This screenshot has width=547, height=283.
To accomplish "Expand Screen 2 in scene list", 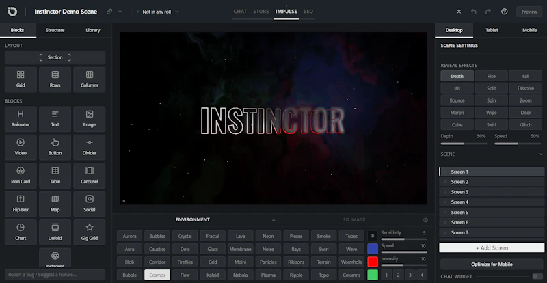I will [446, 182].
